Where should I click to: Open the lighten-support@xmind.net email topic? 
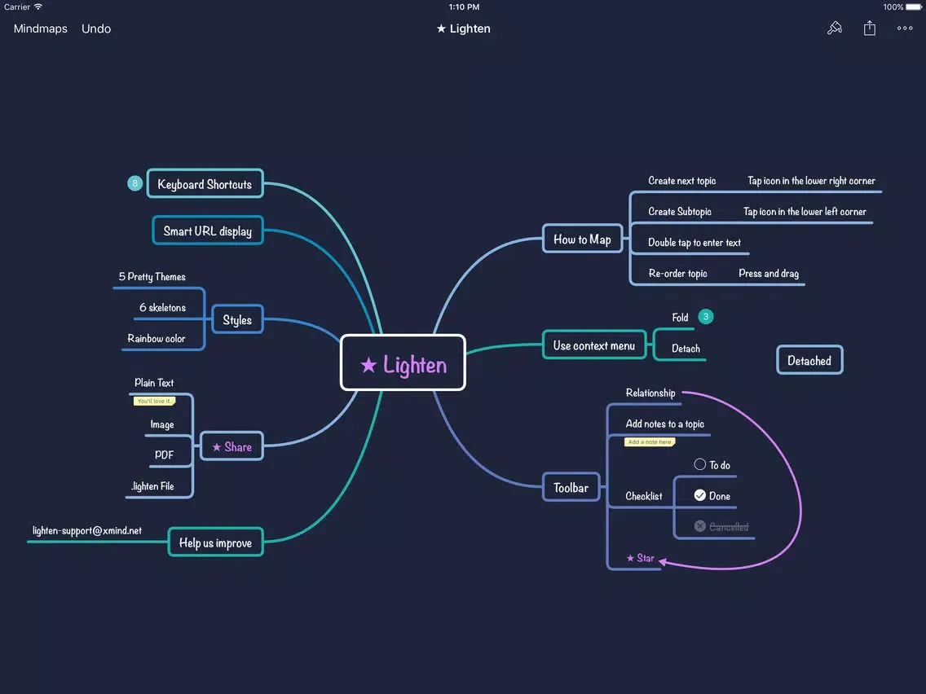click(x=87, y=530)
